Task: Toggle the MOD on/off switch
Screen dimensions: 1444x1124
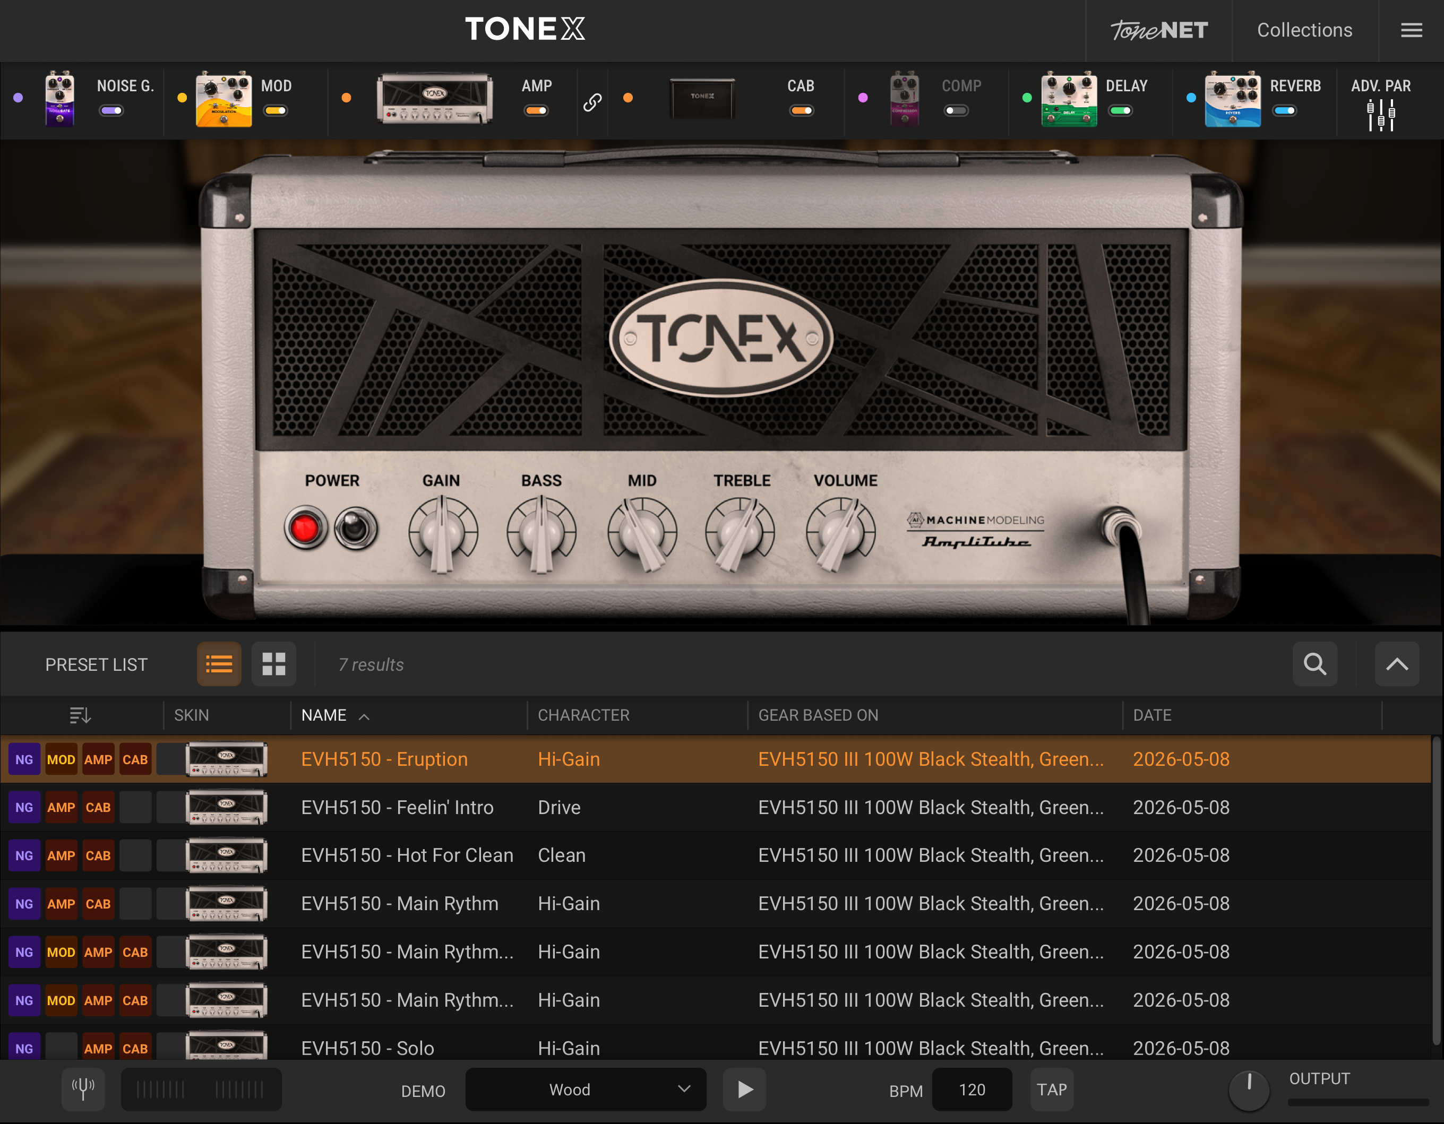Action: 275,110
